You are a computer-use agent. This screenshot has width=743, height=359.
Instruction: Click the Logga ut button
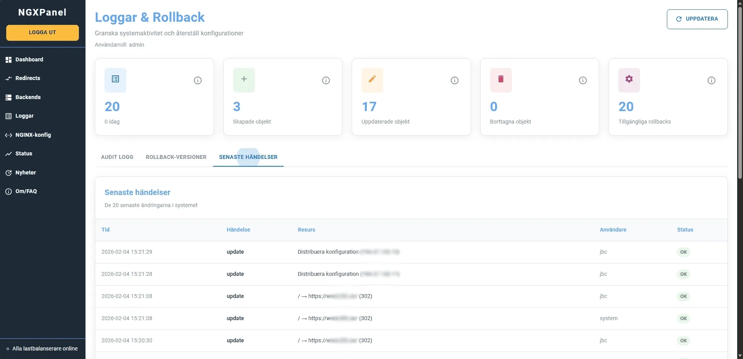pos(42,33)
